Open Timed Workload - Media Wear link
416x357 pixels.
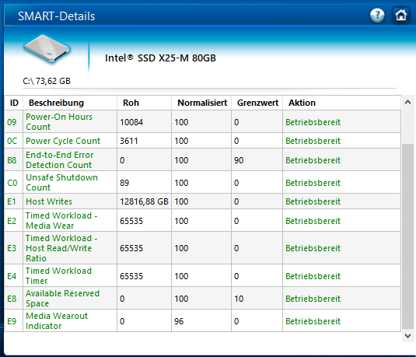point(61,221)
